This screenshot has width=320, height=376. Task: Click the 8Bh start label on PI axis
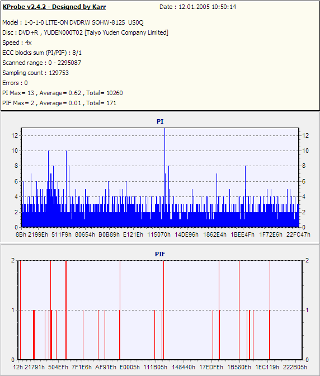pos(21,234)
